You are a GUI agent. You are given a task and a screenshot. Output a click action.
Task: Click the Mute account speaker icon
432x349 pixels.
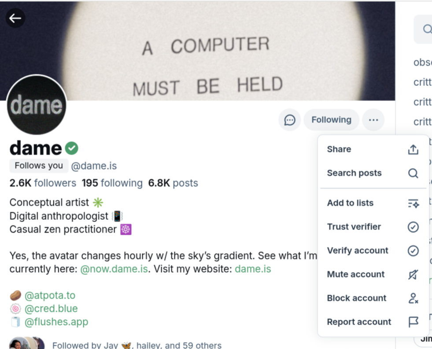(413, 275)
